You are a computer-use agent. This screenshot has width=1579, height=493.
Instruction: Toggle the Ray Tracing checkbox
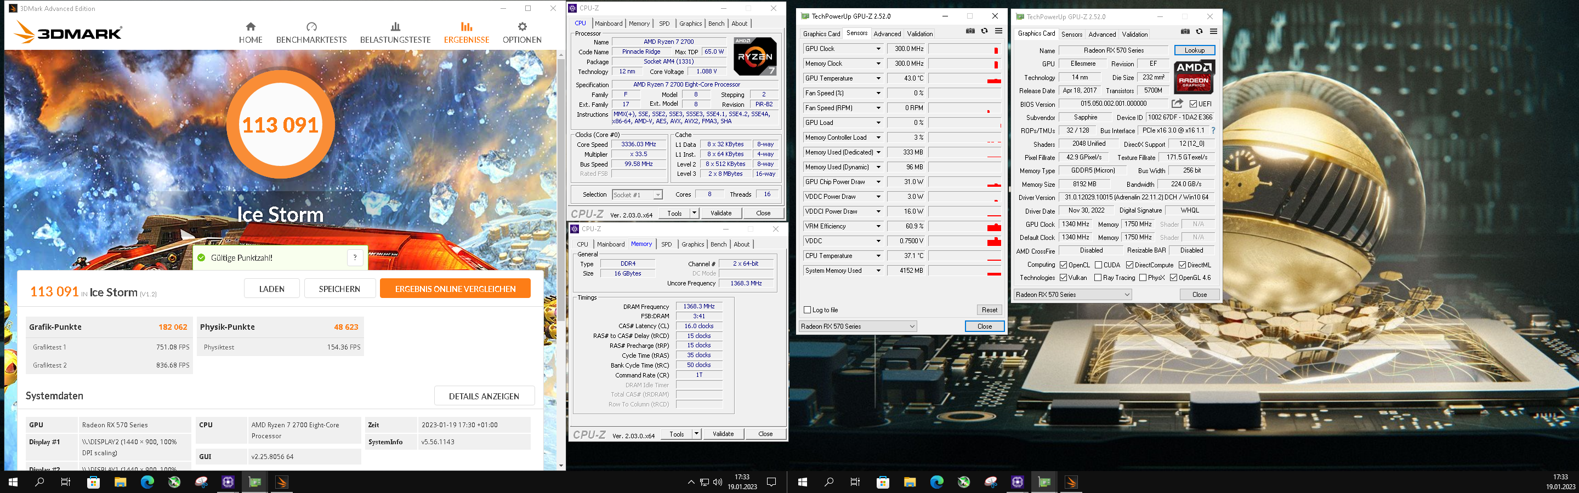coord(1098,278)
